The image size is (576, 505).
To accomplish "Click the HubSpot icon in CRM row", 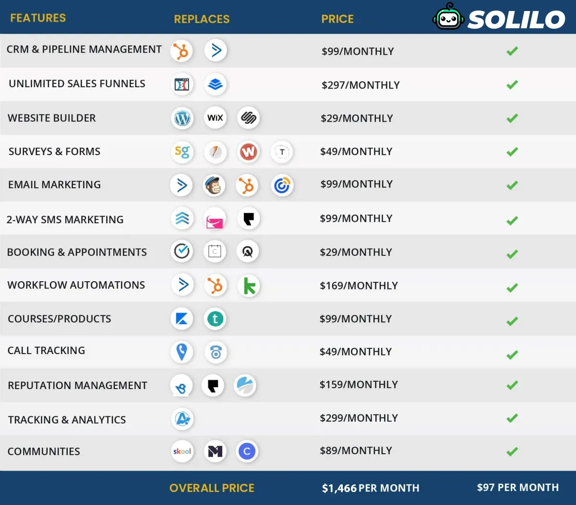I will tap(181, 51).
